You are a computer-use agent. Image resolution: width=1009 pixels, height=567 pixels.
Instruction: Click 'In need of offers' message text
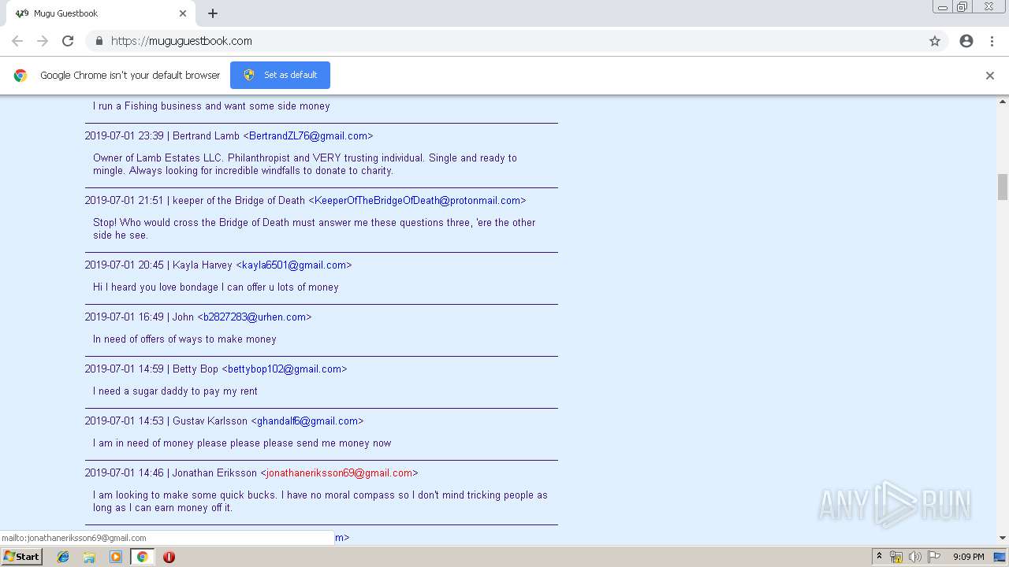click(x=184, y=339)
